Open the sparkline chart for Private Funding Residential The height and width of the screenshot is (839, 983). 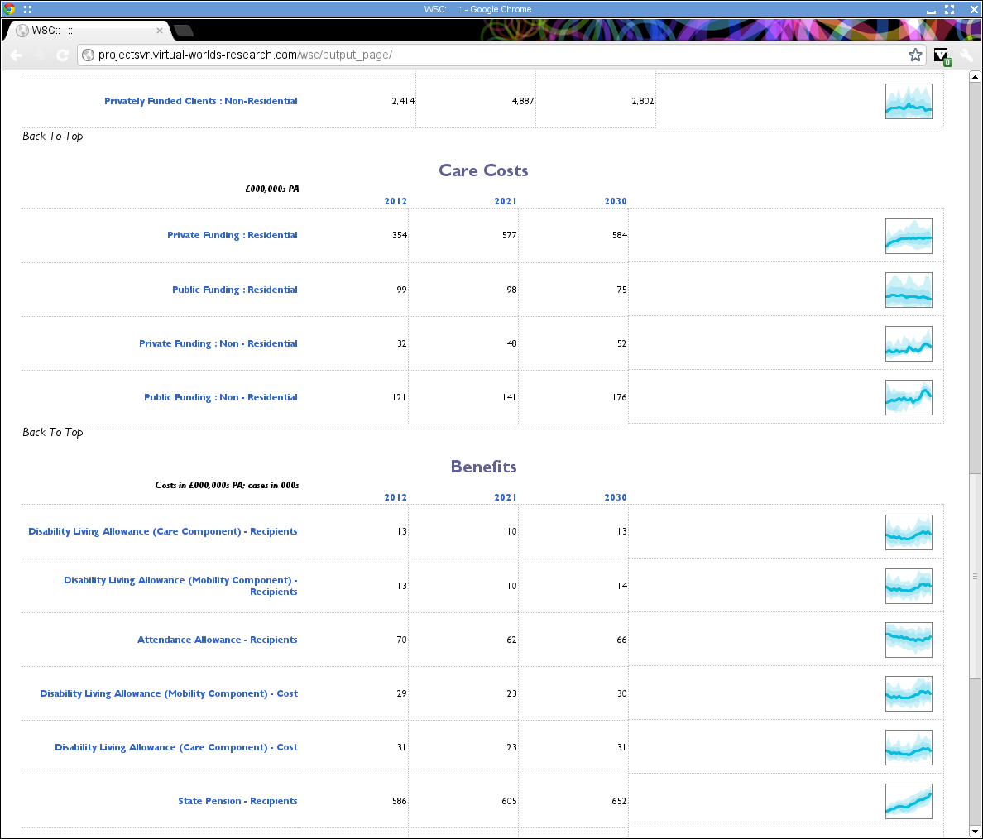click(909, 235)
